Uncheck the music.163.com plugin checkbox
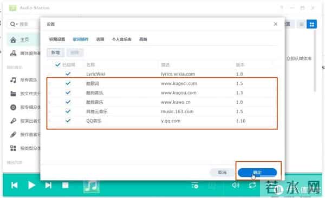The image size is (325, 198). click(68, 111)
